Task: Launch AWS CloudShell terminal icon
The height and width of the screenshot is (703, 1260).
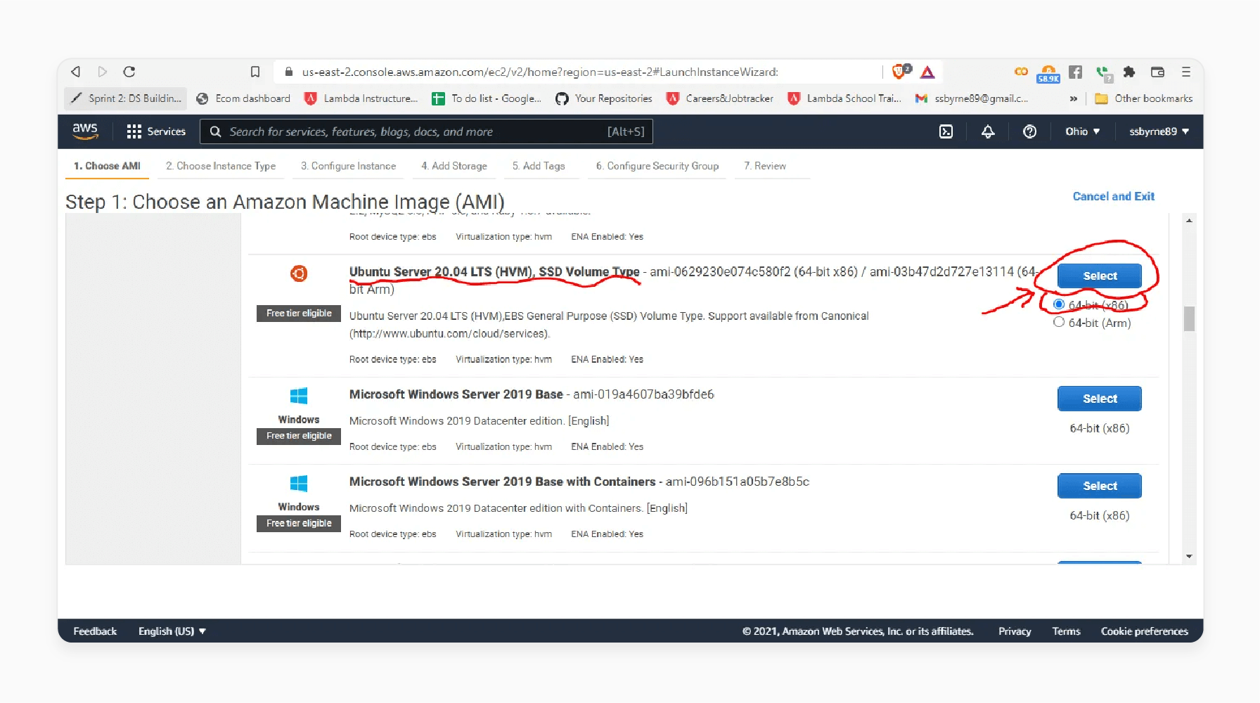Action: pyautogui.click(x=946, y=131)
